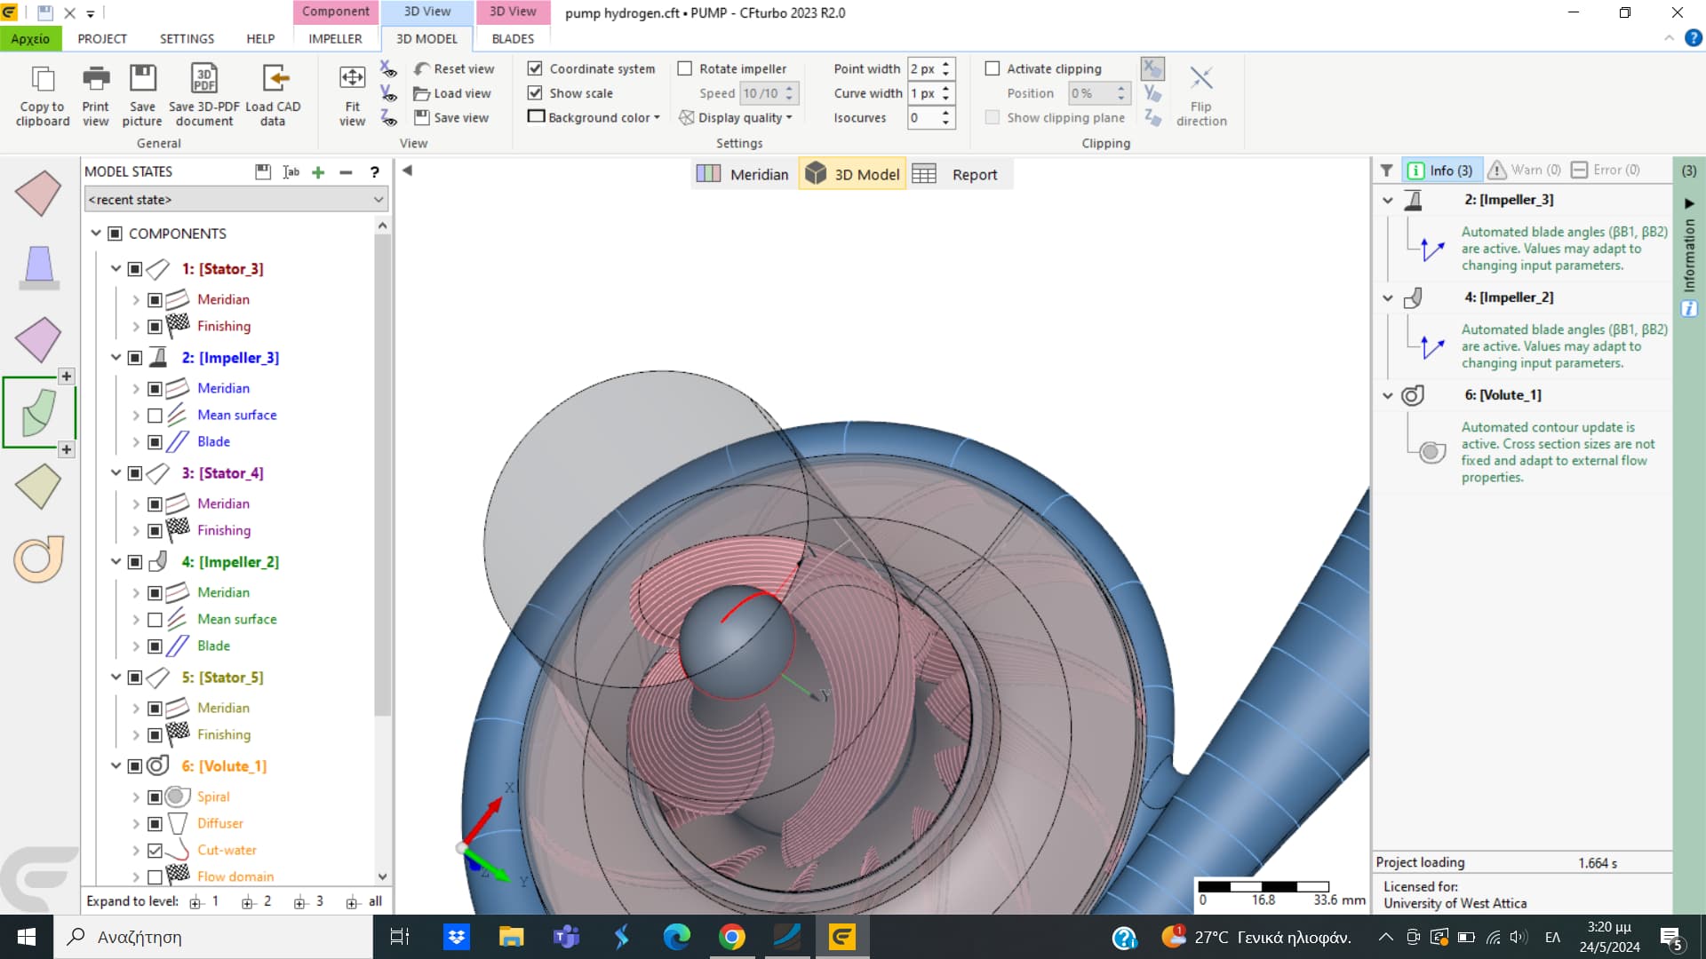Enable the Activate clipping checkbox
The width and height of the screenshot is (1706, 959).
coord(993,68)
